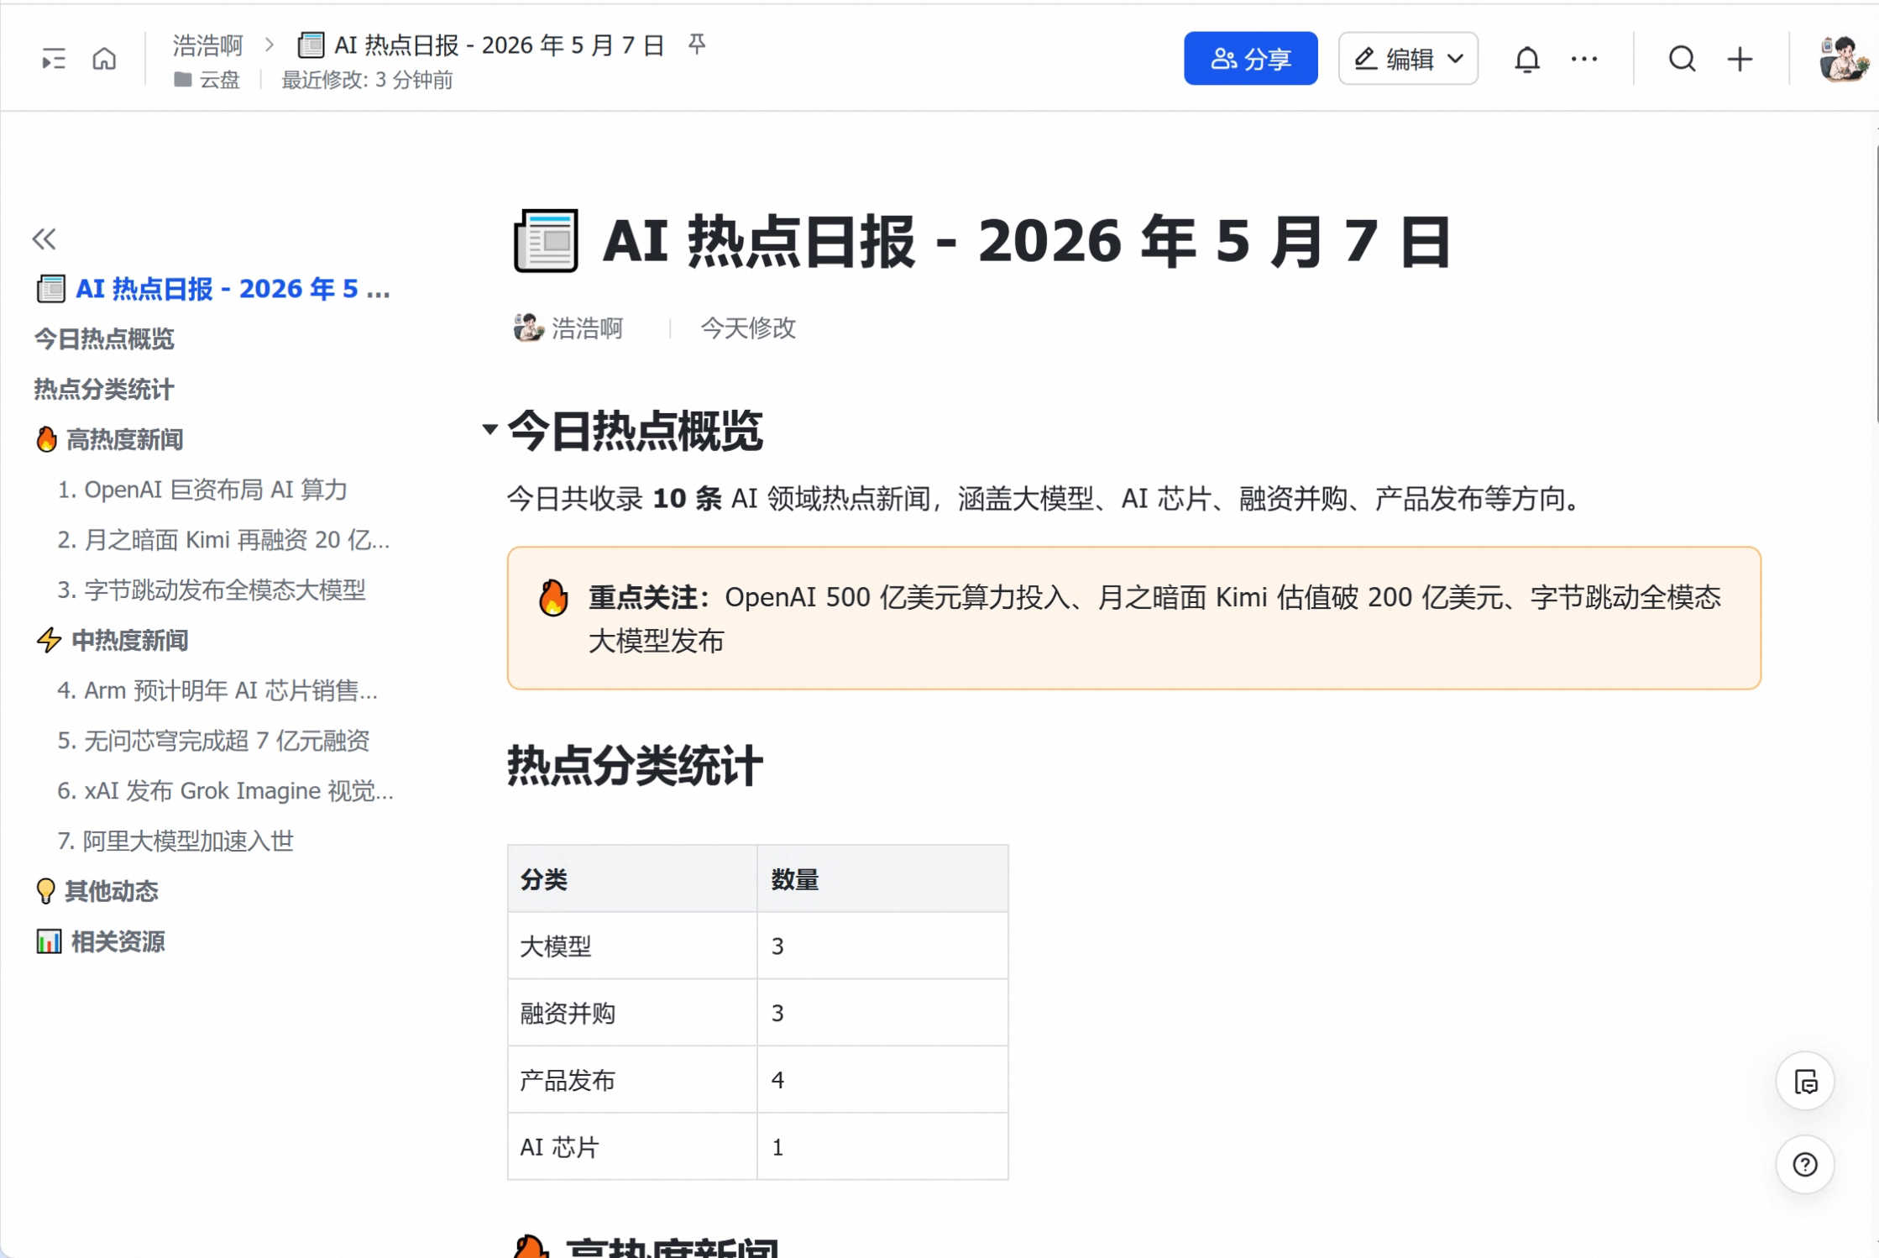Image resolution: width=1879 pixels, height=1258 pixels.
Task: Create new item with plus icon
Action: [x=1740, y=59]
